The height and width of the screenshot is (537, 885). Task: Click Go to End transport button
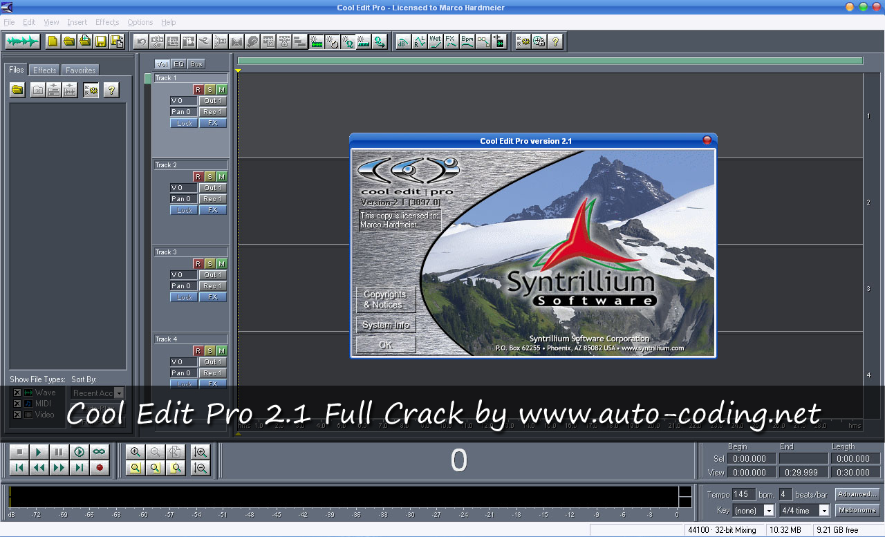[79, 468]
